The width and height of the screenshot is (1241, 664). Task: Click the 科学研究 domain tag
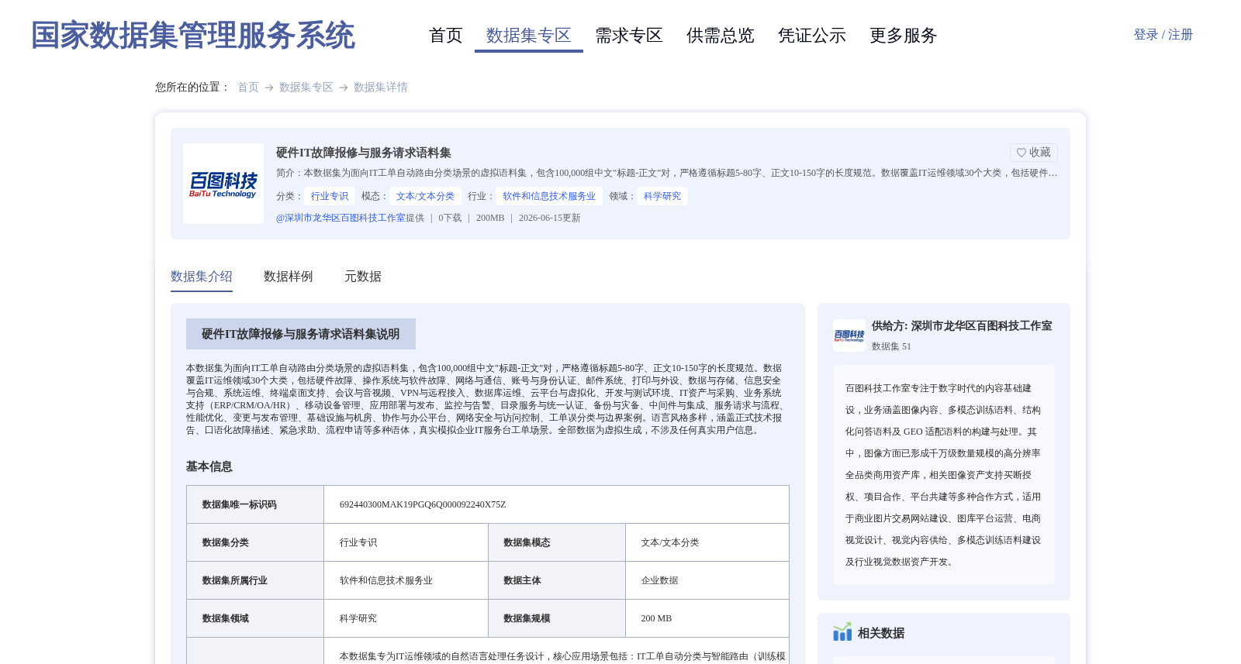coord(662,196)
